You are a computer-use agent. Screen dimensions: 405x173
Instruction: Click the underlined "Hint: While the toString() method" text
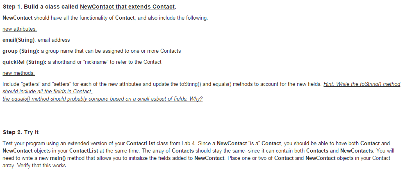(x=362, y=84)
